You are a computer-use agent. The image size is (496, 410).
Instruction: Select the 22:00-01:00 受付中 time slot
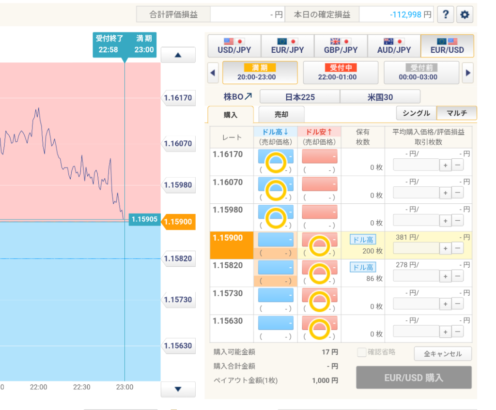pyautogui.click(x=340, y=73)
